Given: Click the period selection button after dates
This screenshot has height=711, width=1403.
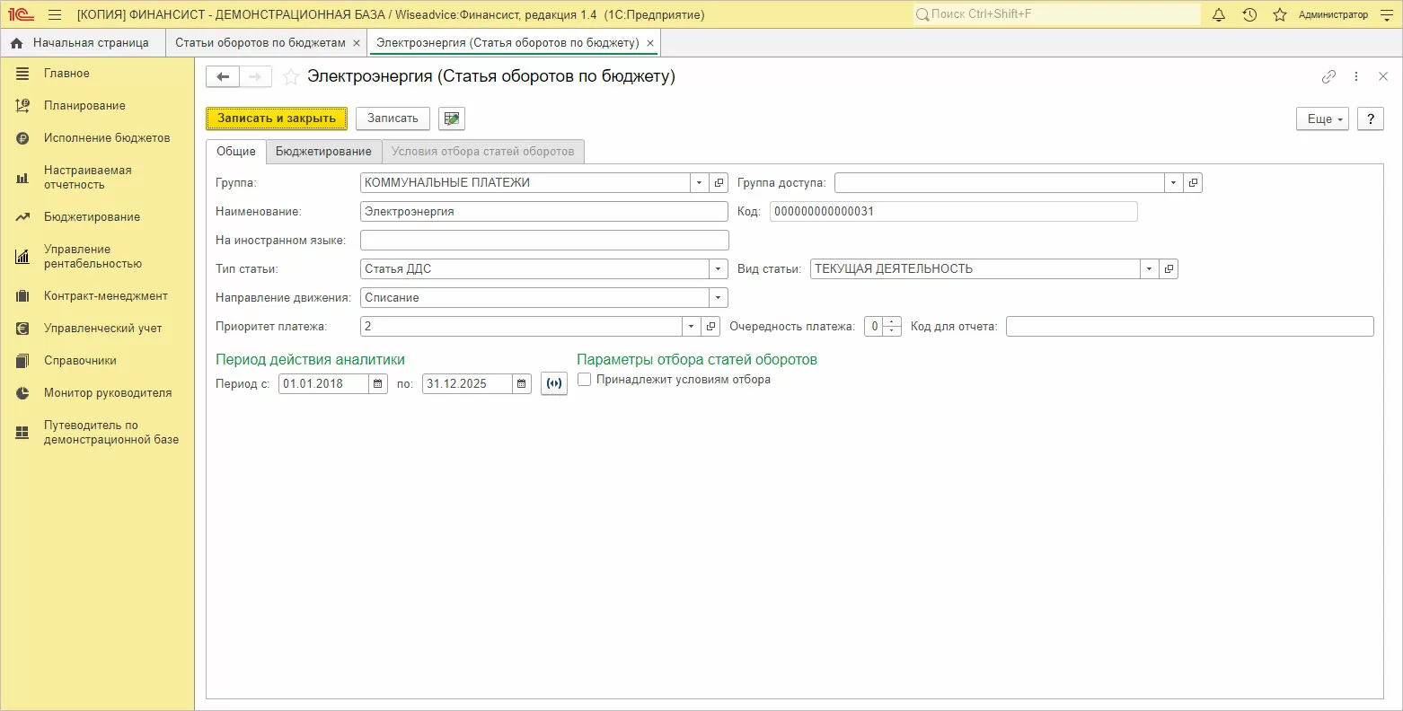Looking at the screenshot, I should coord(554,384).
